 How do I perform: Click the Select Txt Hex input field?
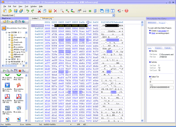pyautogui.click(x=162, y=87)
